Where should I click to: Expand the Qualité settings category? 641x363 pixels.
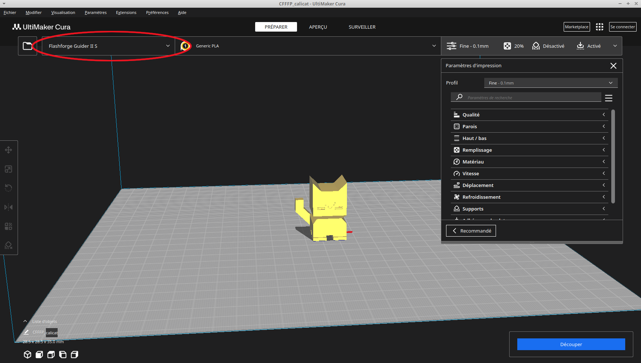click(x=529, y=115)
